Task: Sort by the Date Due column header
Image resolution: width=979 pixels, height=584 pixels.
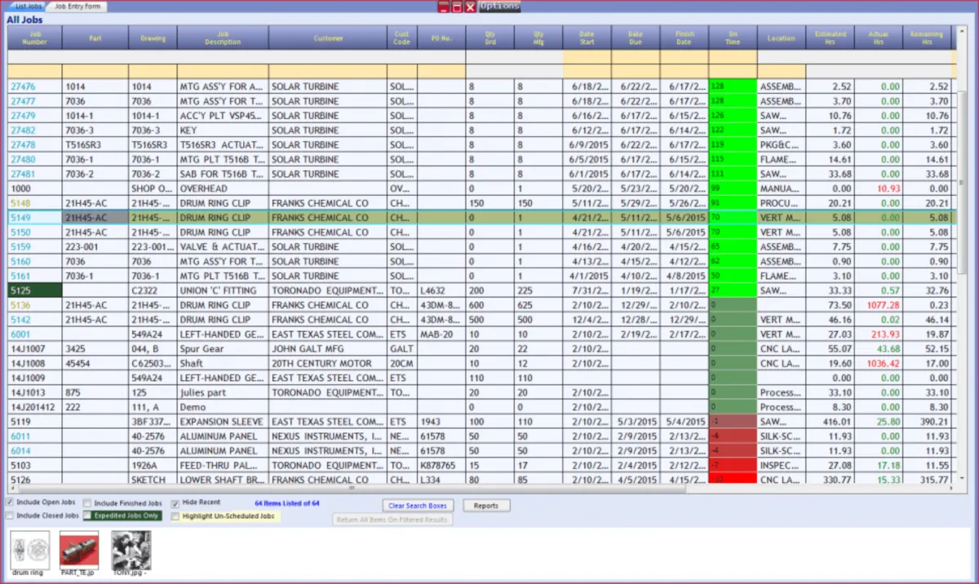Action: 636,38
